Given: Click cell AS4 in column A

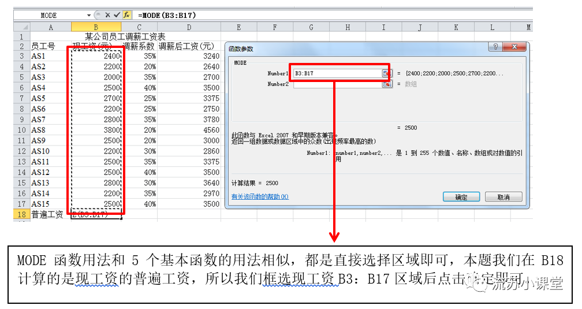Looking at the screenshot, I should [x=51, y=88].
